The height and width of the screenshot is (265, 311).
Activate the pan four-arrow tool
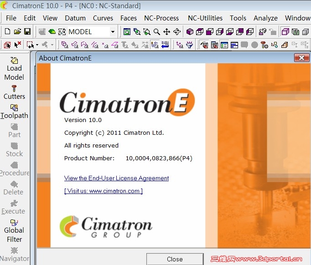pyautogui.click(x=166, y=32)
